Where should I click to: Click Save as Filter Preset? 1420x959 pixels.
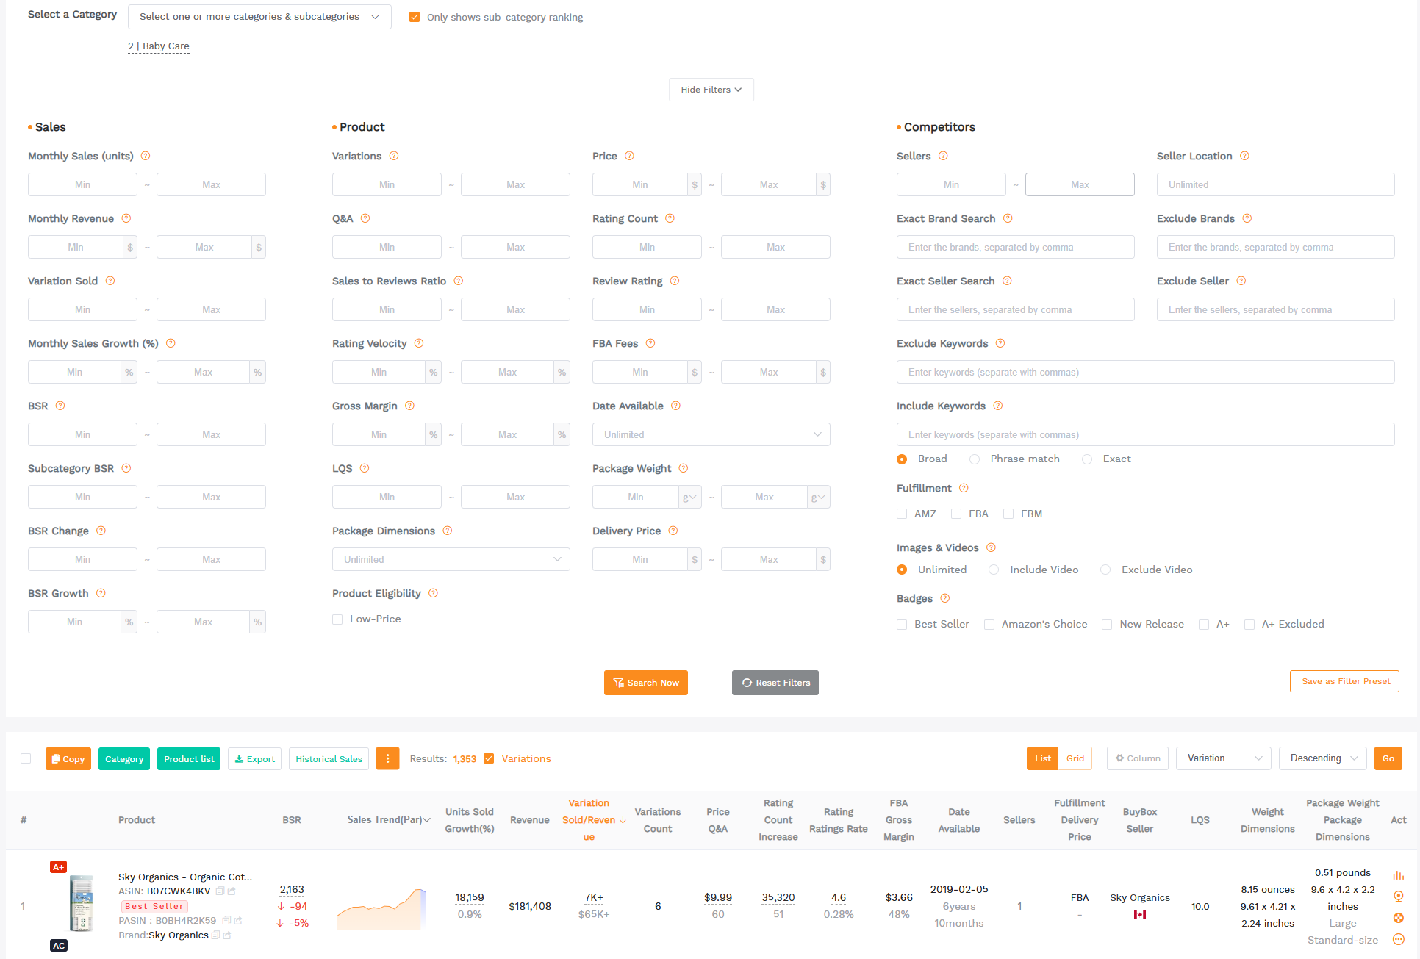coord(1344,680)
